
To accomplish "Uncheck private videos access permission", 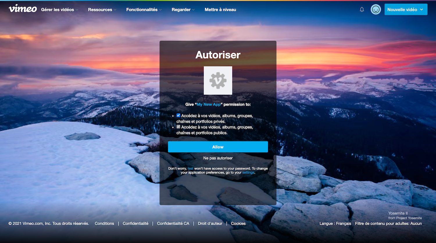I will pos(178,115).
